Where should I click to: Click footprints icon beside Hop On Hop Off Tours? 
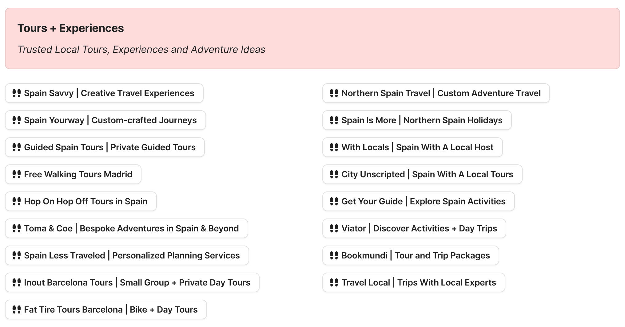pos(17,201)
